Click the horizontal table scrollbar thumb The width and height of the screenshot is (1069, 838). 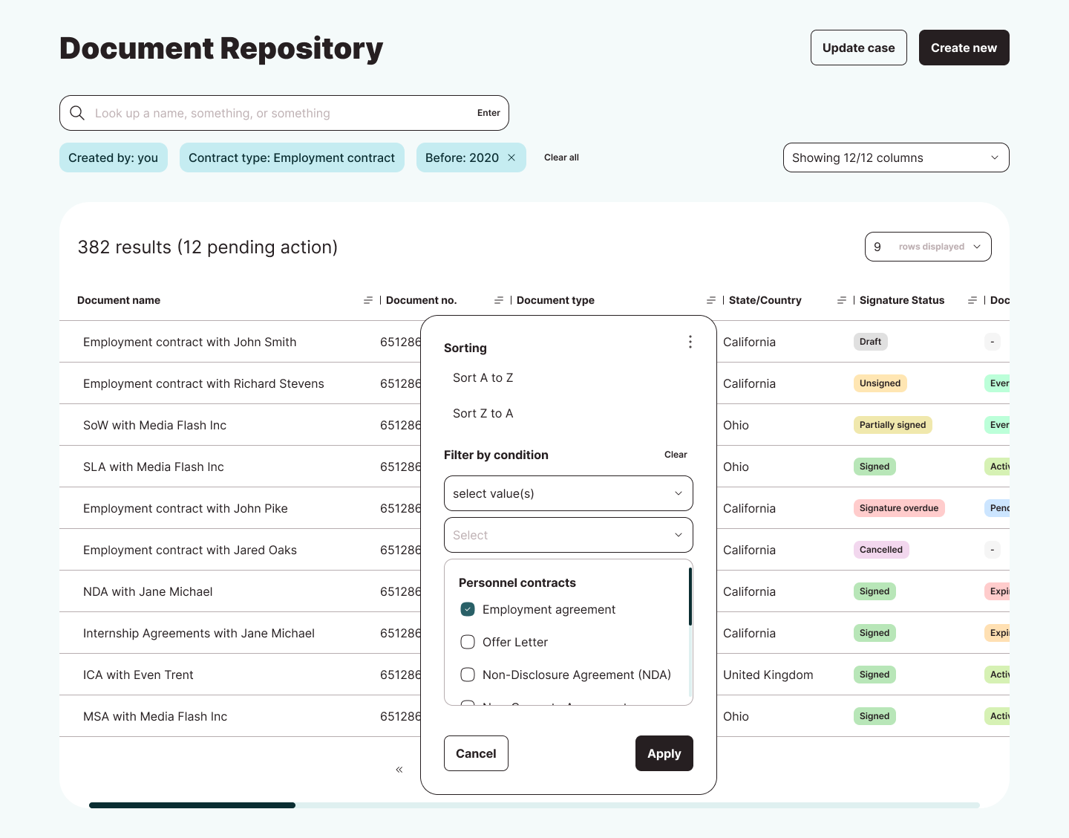192,805
